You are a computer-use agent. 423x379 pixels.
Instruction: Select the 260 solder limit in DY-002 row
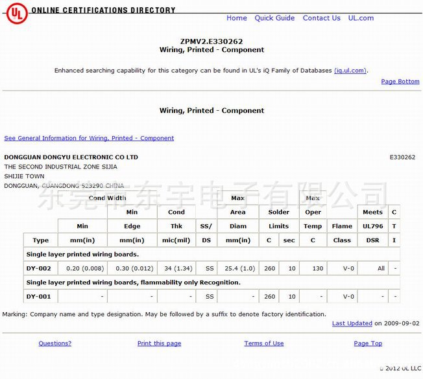coord(269,268)
